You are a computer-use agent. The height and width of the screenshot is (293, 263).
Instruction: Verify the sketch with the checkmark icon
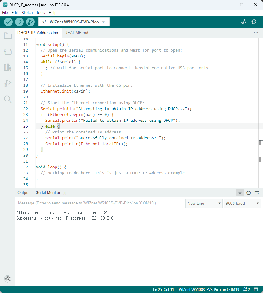[8, 22]
